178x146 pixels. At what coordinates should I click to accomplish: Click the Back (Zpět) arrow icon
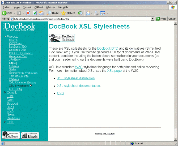(4, 13)
